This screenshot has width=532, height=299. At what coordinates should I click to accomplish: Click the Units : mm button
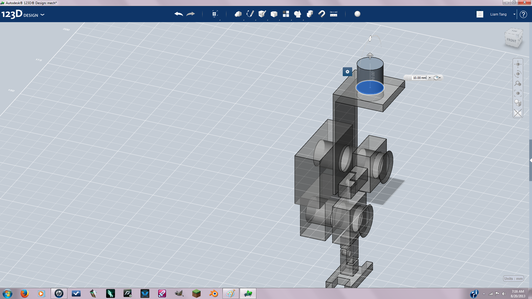click(x=513, y=279)
